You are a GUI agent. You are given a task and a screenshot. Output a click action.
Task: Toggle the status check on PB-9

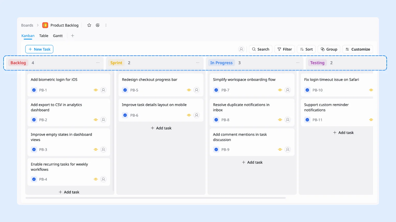(x=216, y=150)
